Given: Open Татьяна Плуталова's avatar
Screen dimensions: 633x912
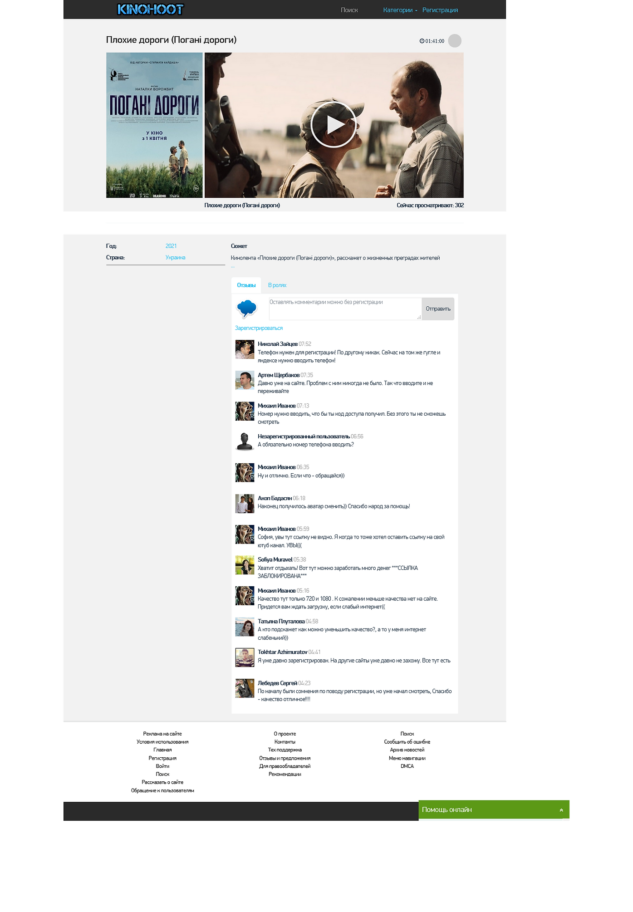Looking at the screenshot, I should click(245, 627).
